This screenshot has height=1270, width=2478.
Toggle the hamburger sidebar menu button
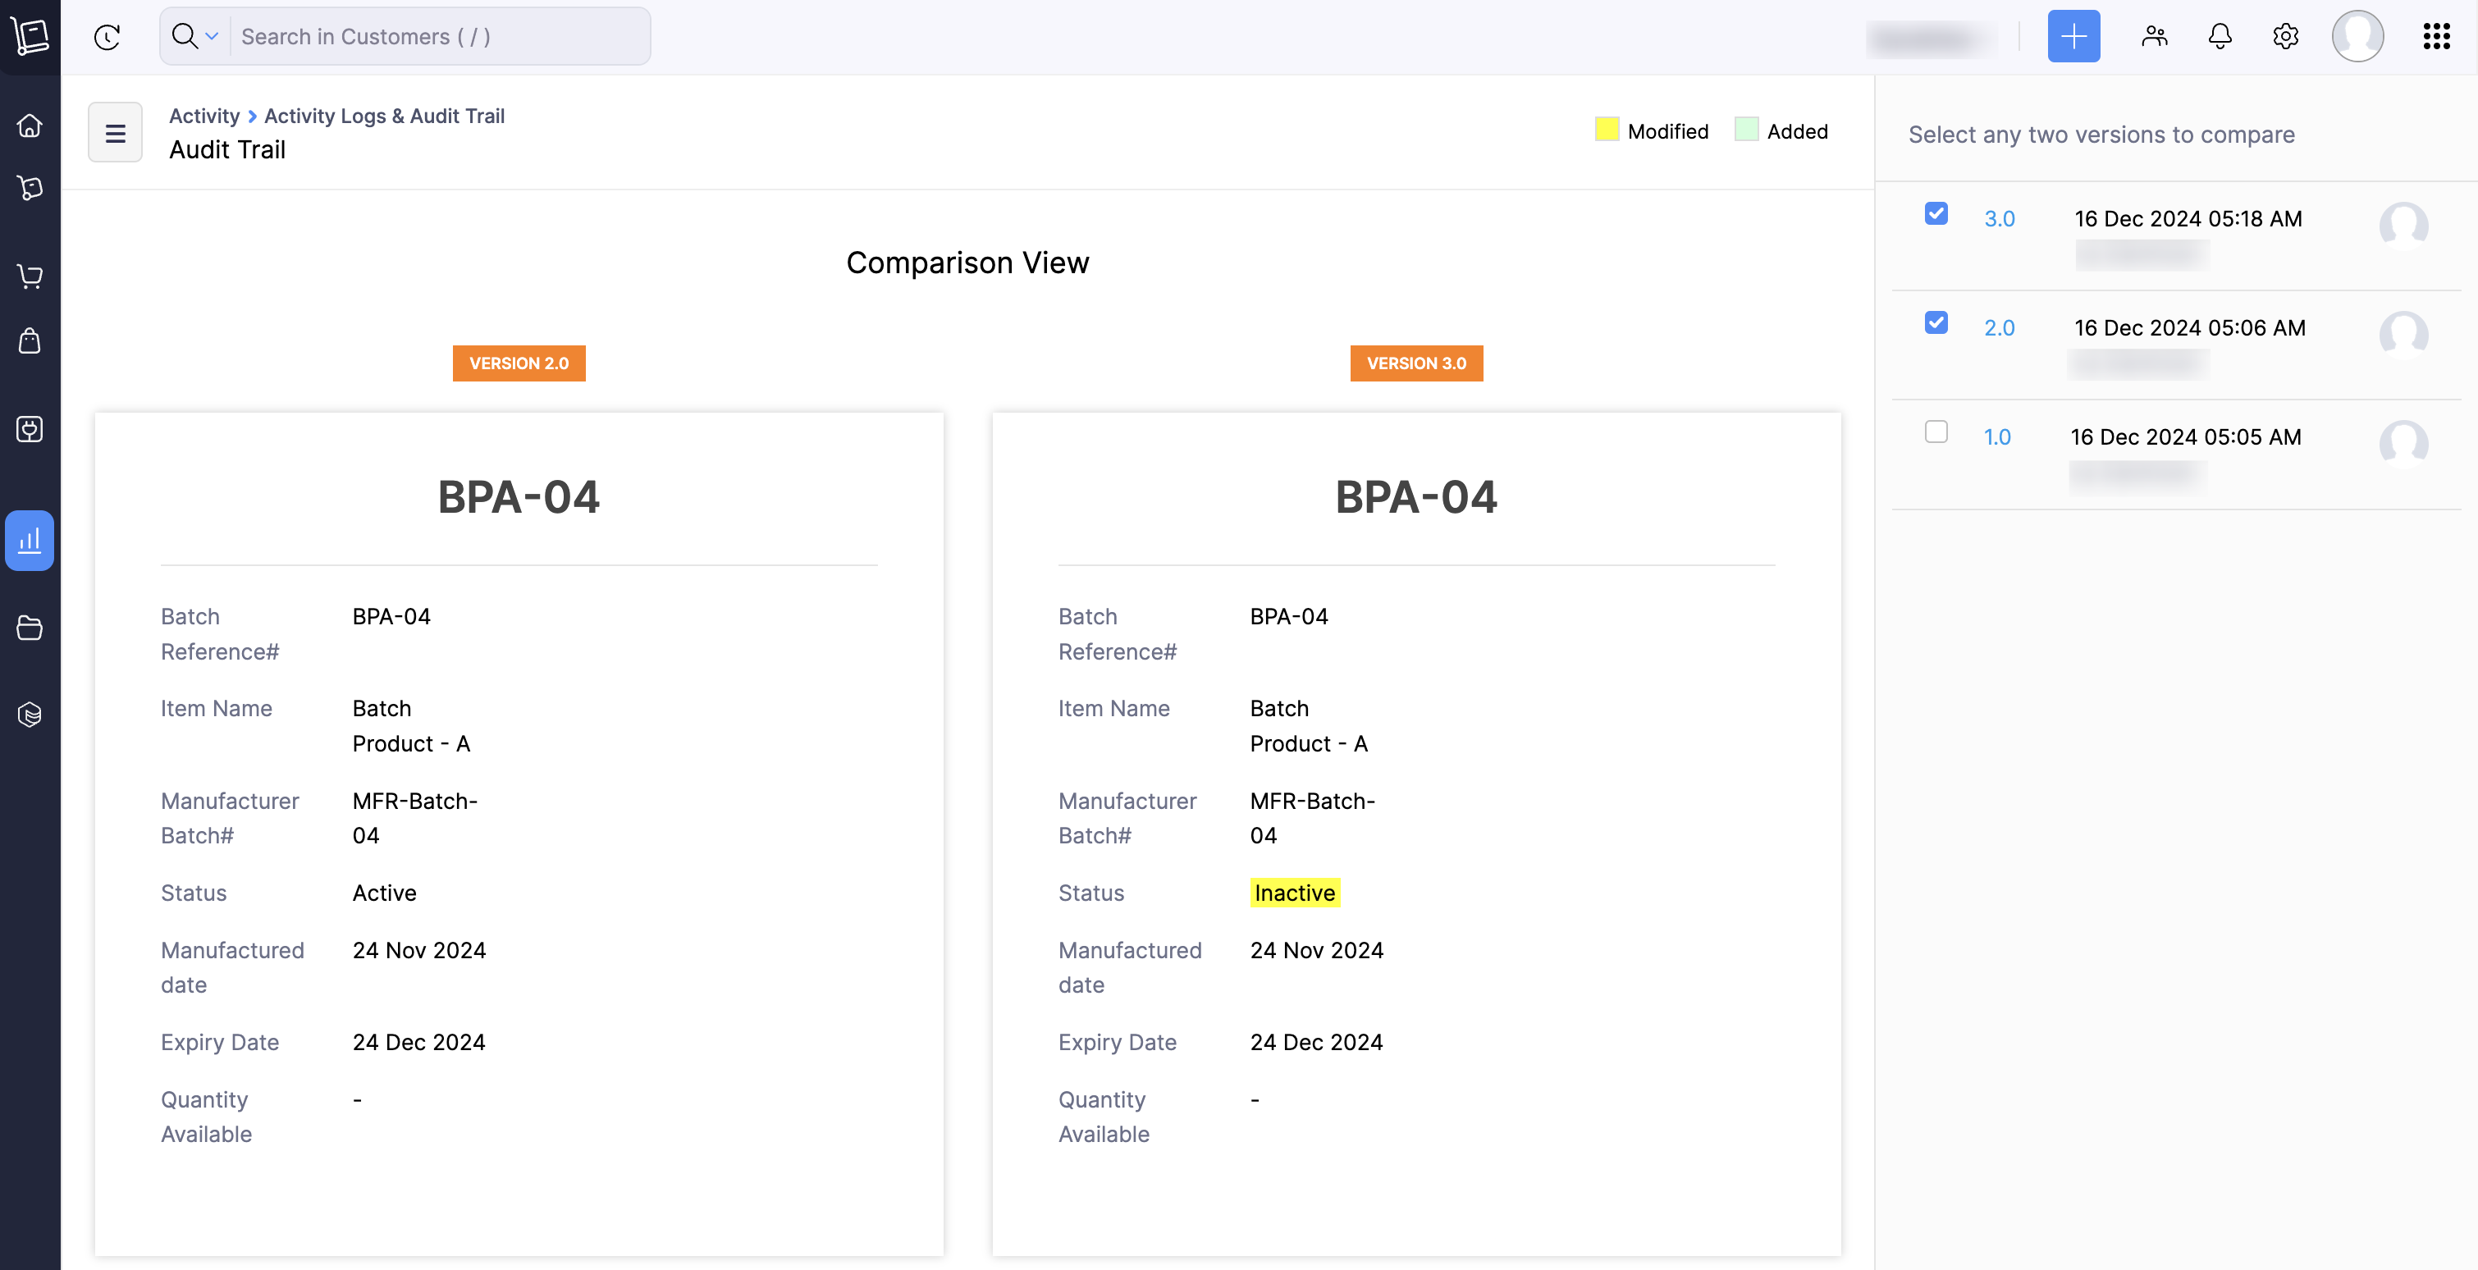(x=116, y=133)
